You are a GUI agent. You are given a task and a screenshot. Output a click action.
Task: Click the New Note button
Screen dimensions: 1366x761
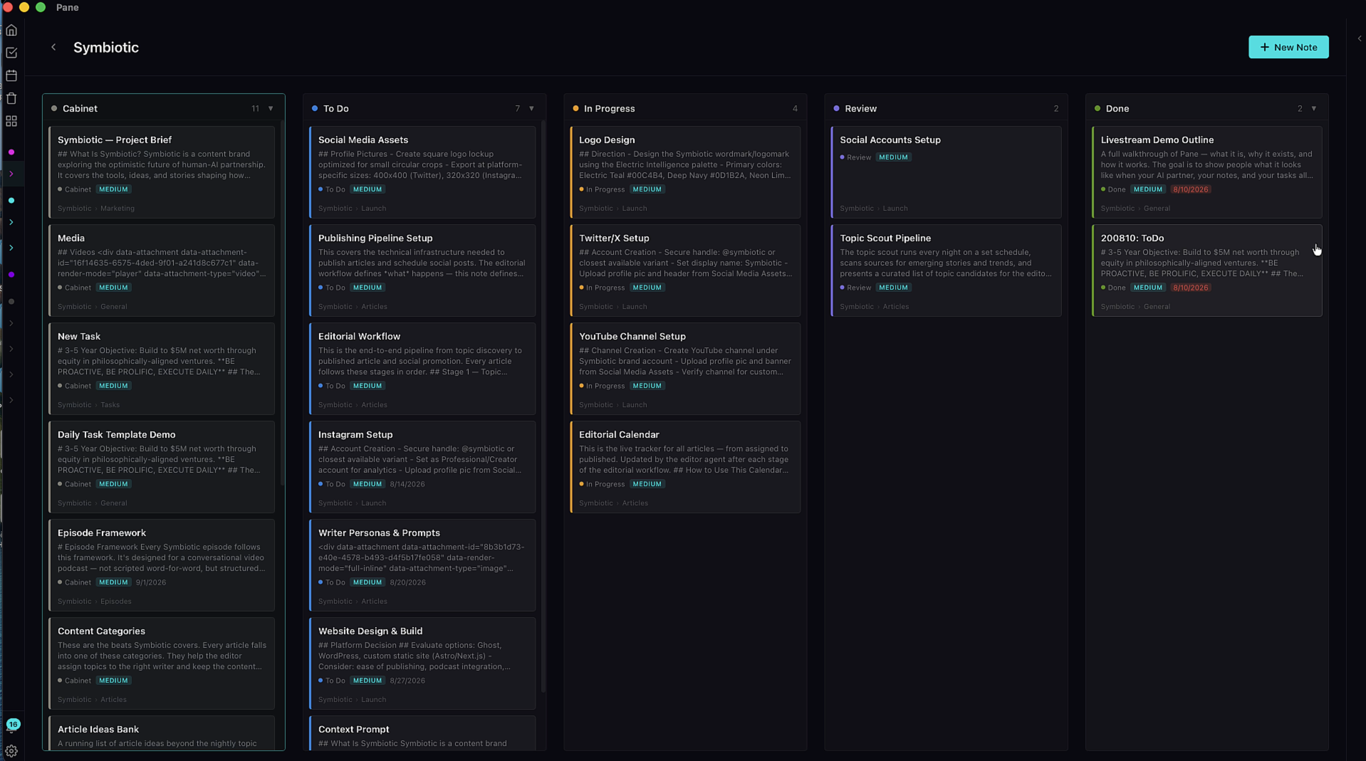[x=1289, y=47]
